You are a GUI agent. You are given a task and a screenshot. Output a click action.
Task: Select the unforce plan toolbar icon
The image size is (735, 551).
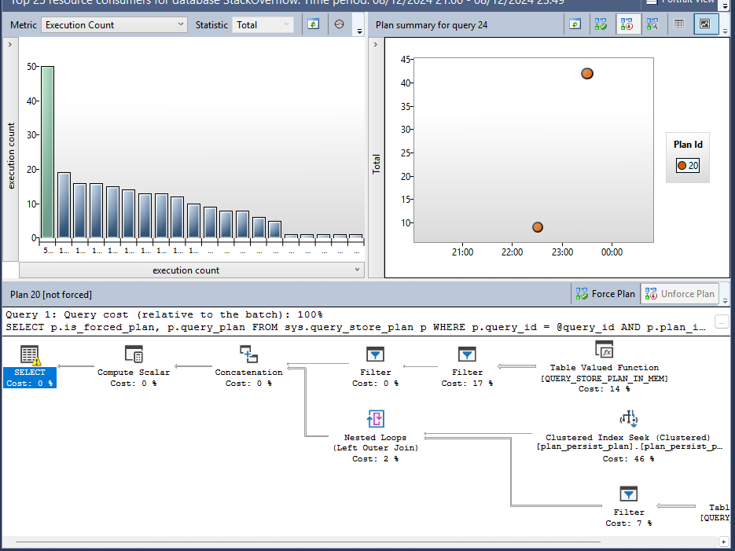tap(627, 24)
